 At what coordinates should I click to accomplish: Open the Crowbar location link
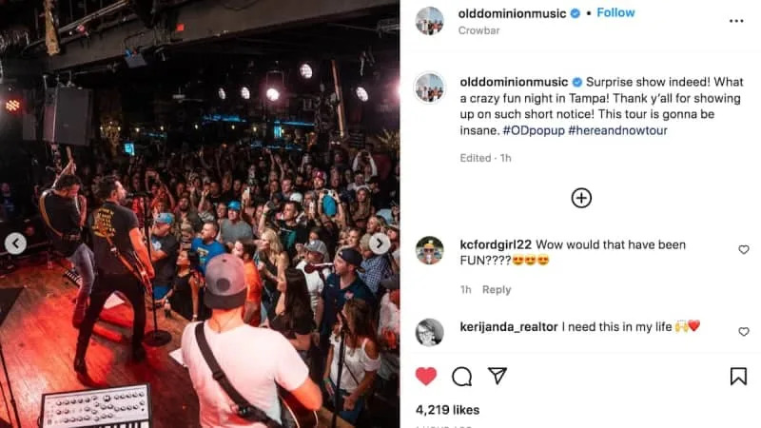[x=478, y=30]
